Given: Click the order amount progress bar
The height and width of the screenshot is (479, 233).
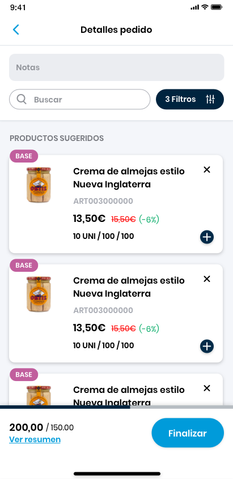Looking at the screenshot, I should click(117, 407).
